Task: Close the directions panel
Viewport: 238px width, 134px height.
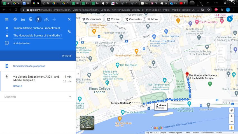Action: (x=69, y=19)
